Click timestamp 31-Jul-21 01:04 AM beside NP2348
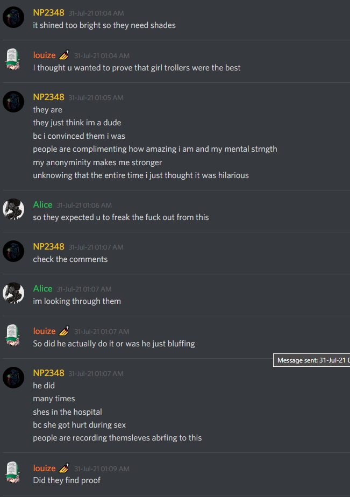 click(96, 13)
